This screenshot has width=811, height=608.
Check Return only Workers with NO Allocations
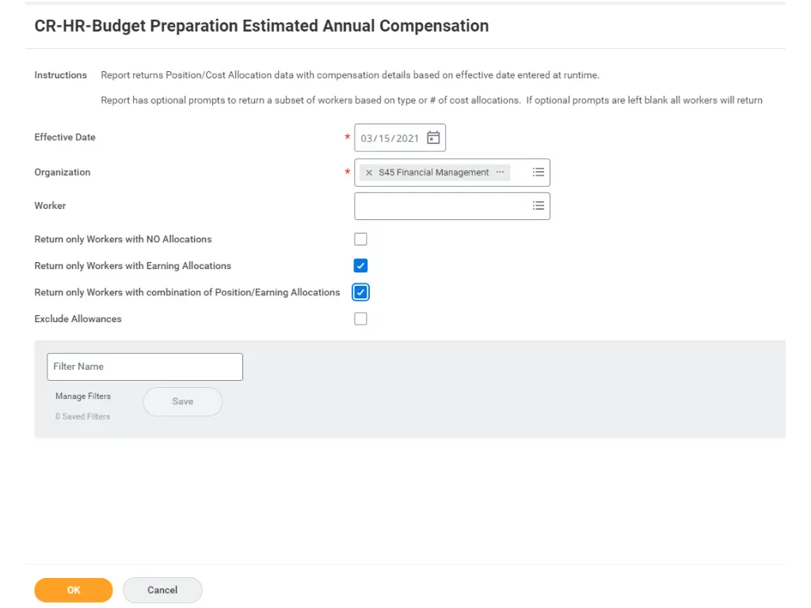(x=361, y=239)
